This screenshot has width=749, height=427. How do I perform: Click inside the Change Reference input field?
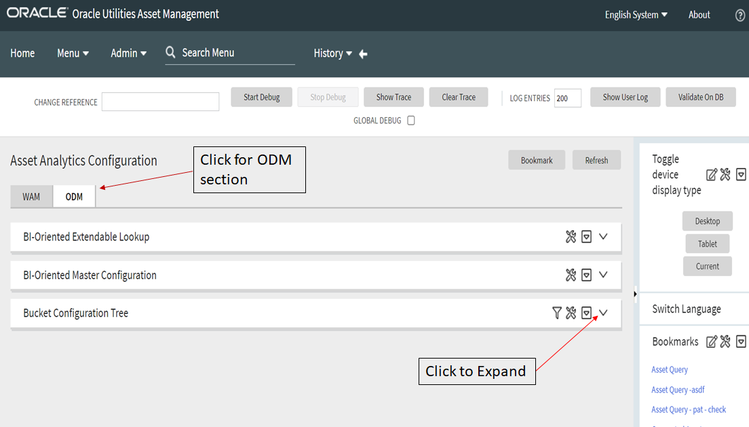click(160, 102)
